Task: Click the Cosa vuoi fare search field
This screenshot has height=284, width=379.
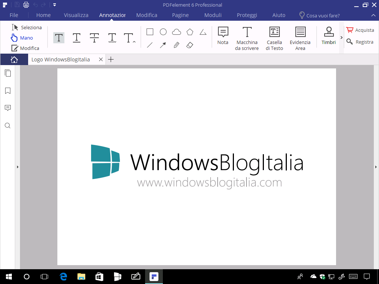Action: pyautogui.click(x=319, y=16)
